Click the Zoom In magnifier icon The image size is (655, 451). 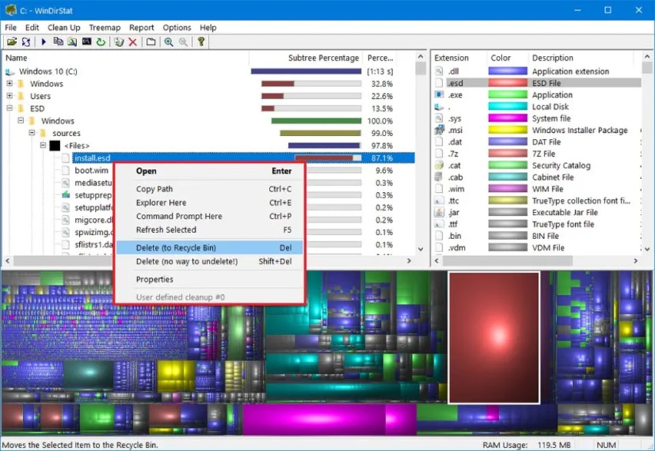pos(169,42)
